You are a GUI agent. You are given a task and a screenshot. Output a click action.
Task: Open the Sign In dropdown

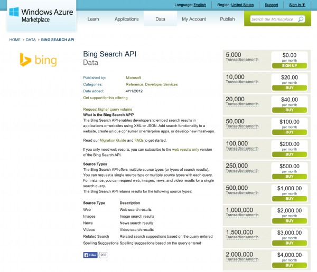[297, 5]
